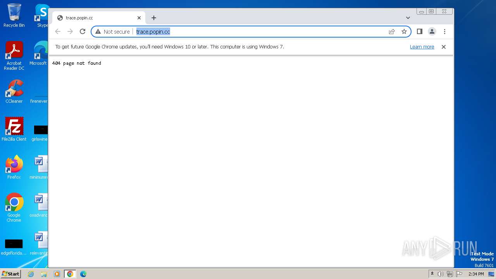The image size is (496, 279).
Task: Open FileZilla Client desktop shortcut
Action: (x=14, y=129)
